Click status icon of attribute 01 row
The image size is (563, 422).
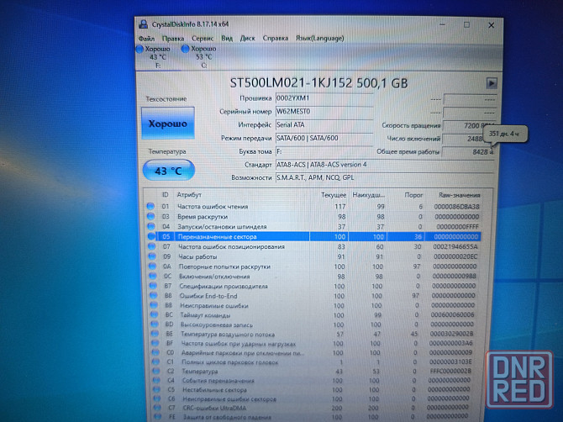coord(150,206)
